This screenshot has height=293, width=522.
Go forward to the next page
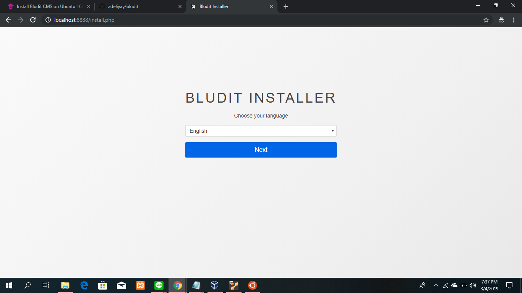point(21,20)
